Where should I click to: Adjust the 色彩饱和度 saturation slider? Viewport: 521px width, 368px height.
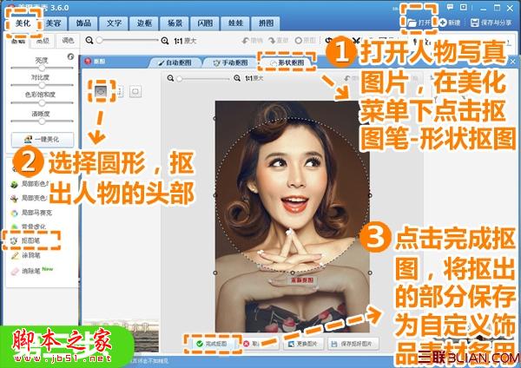tap(42, 103)
